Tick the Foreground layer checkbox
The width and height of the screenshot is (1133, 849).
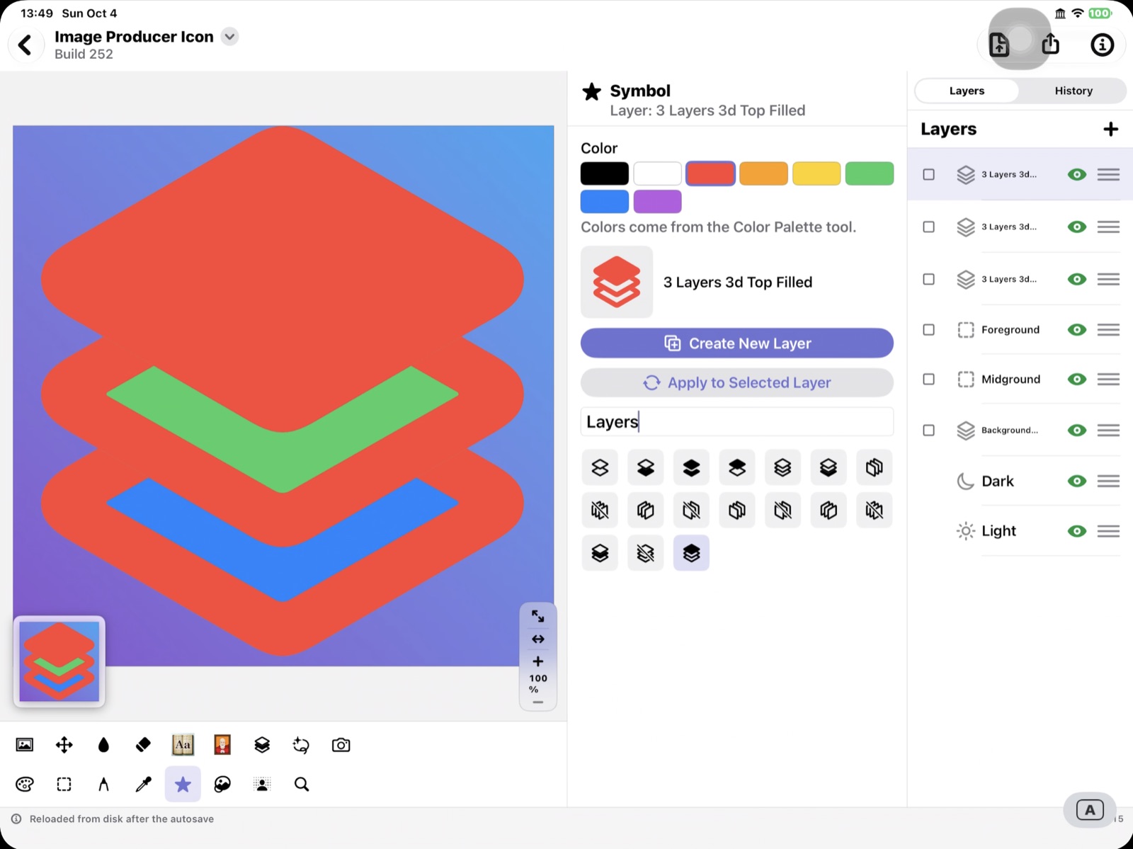[x=929, y=330]
